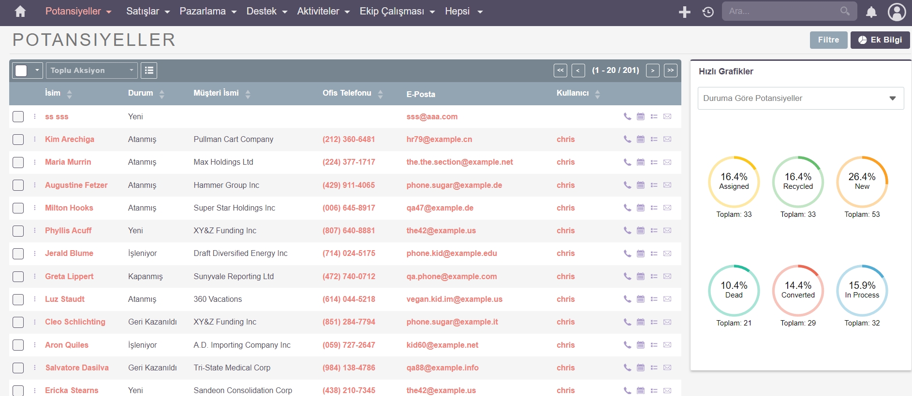The width and height of the screenshot is (912, 396).
Task: Open the Hepsi menu
Action: [464, 11]
